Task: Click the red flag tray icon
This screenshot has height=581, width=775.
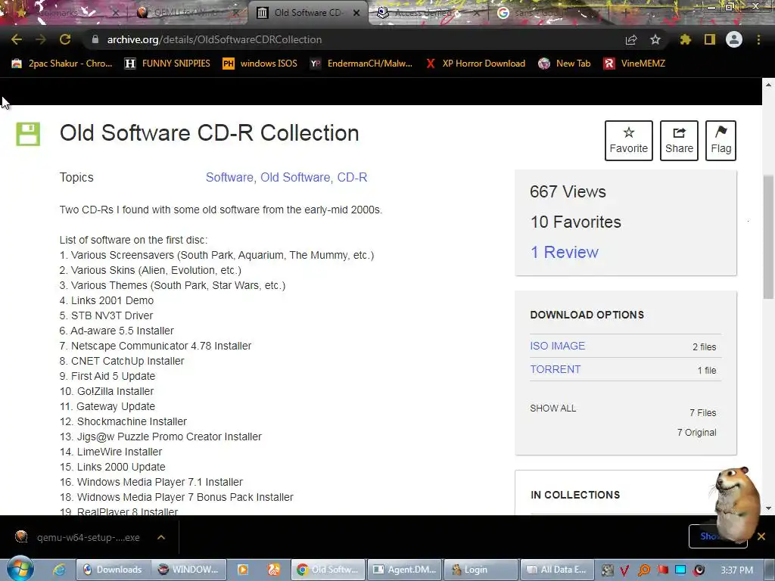Action: pos(662,570)
